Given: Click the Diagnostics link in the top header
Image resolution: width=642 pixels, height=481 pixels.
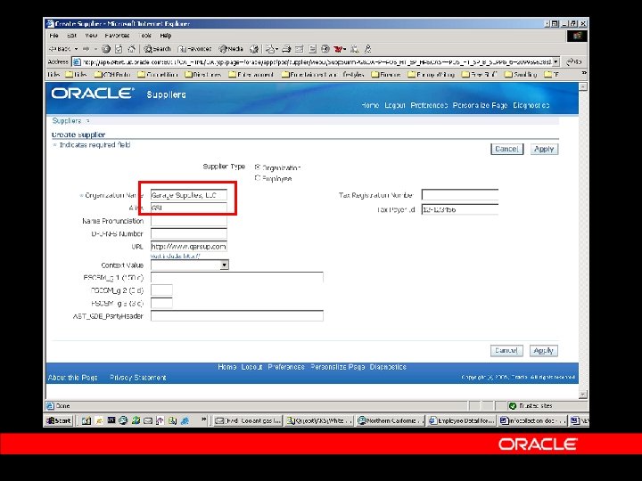Looking at the screenshot, I should tap(531, 105).
